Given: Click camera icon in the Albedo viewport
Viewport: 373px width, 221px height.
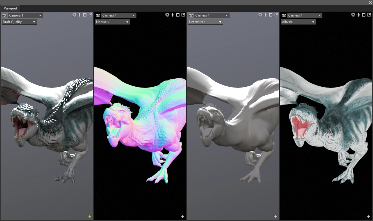Looking at the screenshot, I should pyautogui.click(x=284, y=15).
